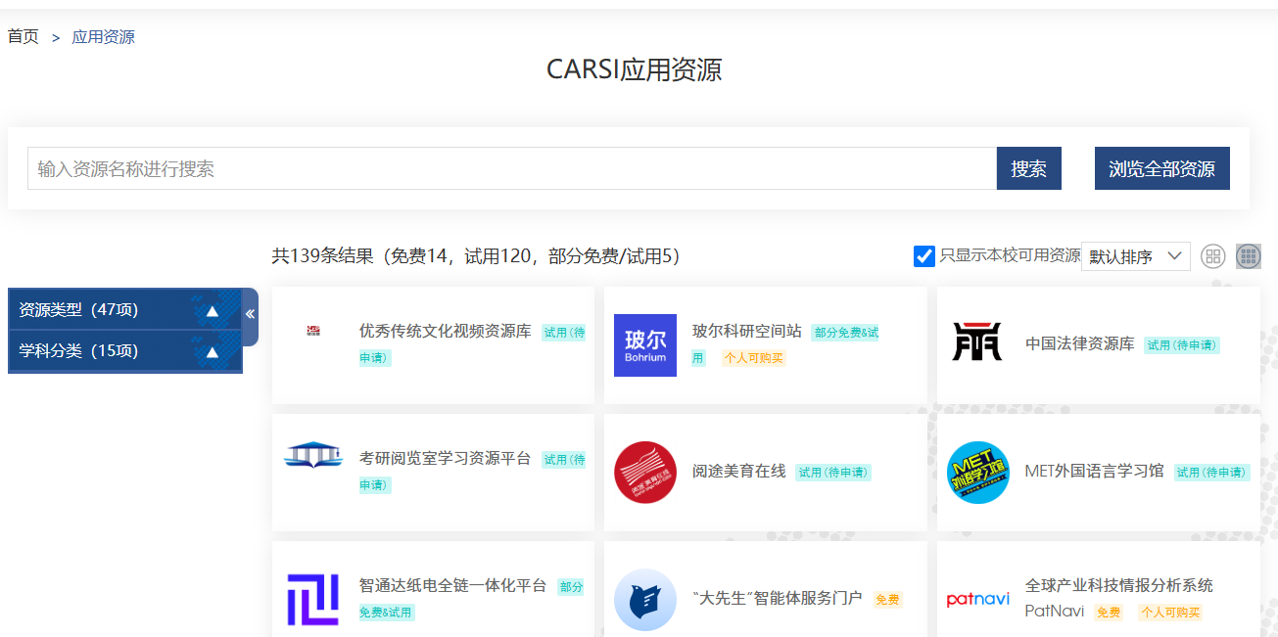The height and width of the screenshot is (637, 1278).
Task: Click the 浏览全部资源 button
Action: click(1161, 168)
